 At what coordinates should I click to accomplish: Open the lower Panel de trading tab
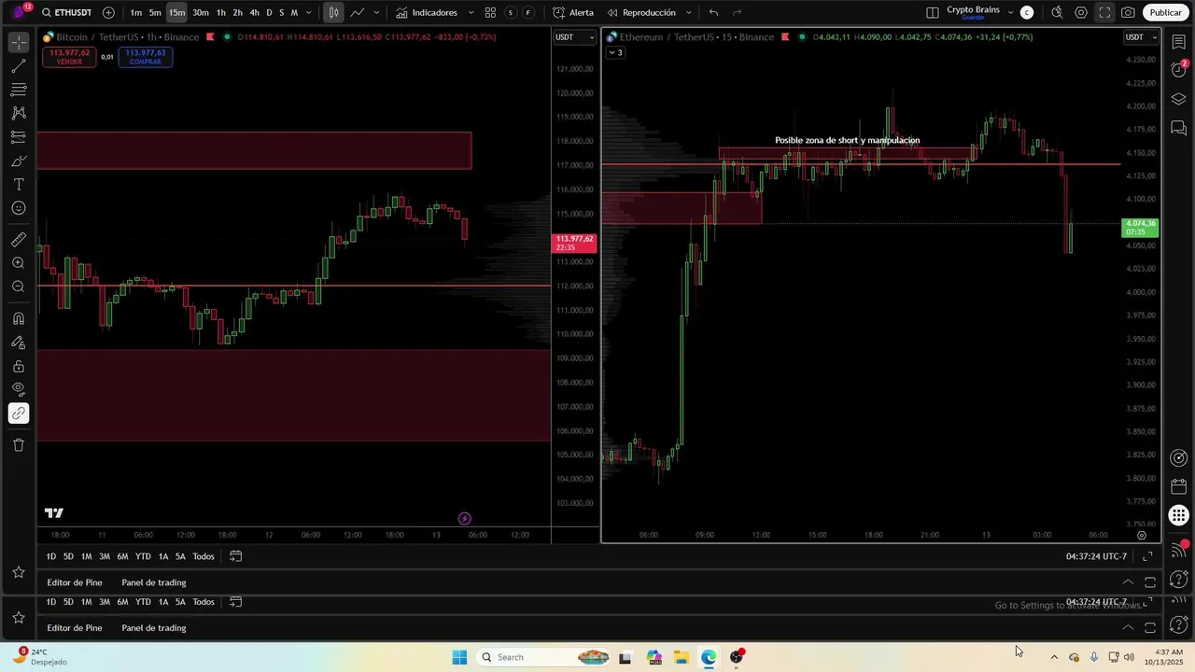point(154,628)
